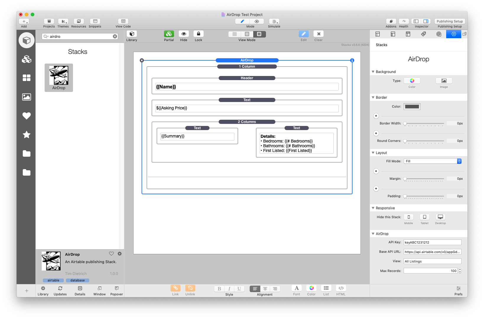Select the Stacks settings gear tab in the inspector
The width and height of the screenshot is (484, 319).
(x=454, y=34)
